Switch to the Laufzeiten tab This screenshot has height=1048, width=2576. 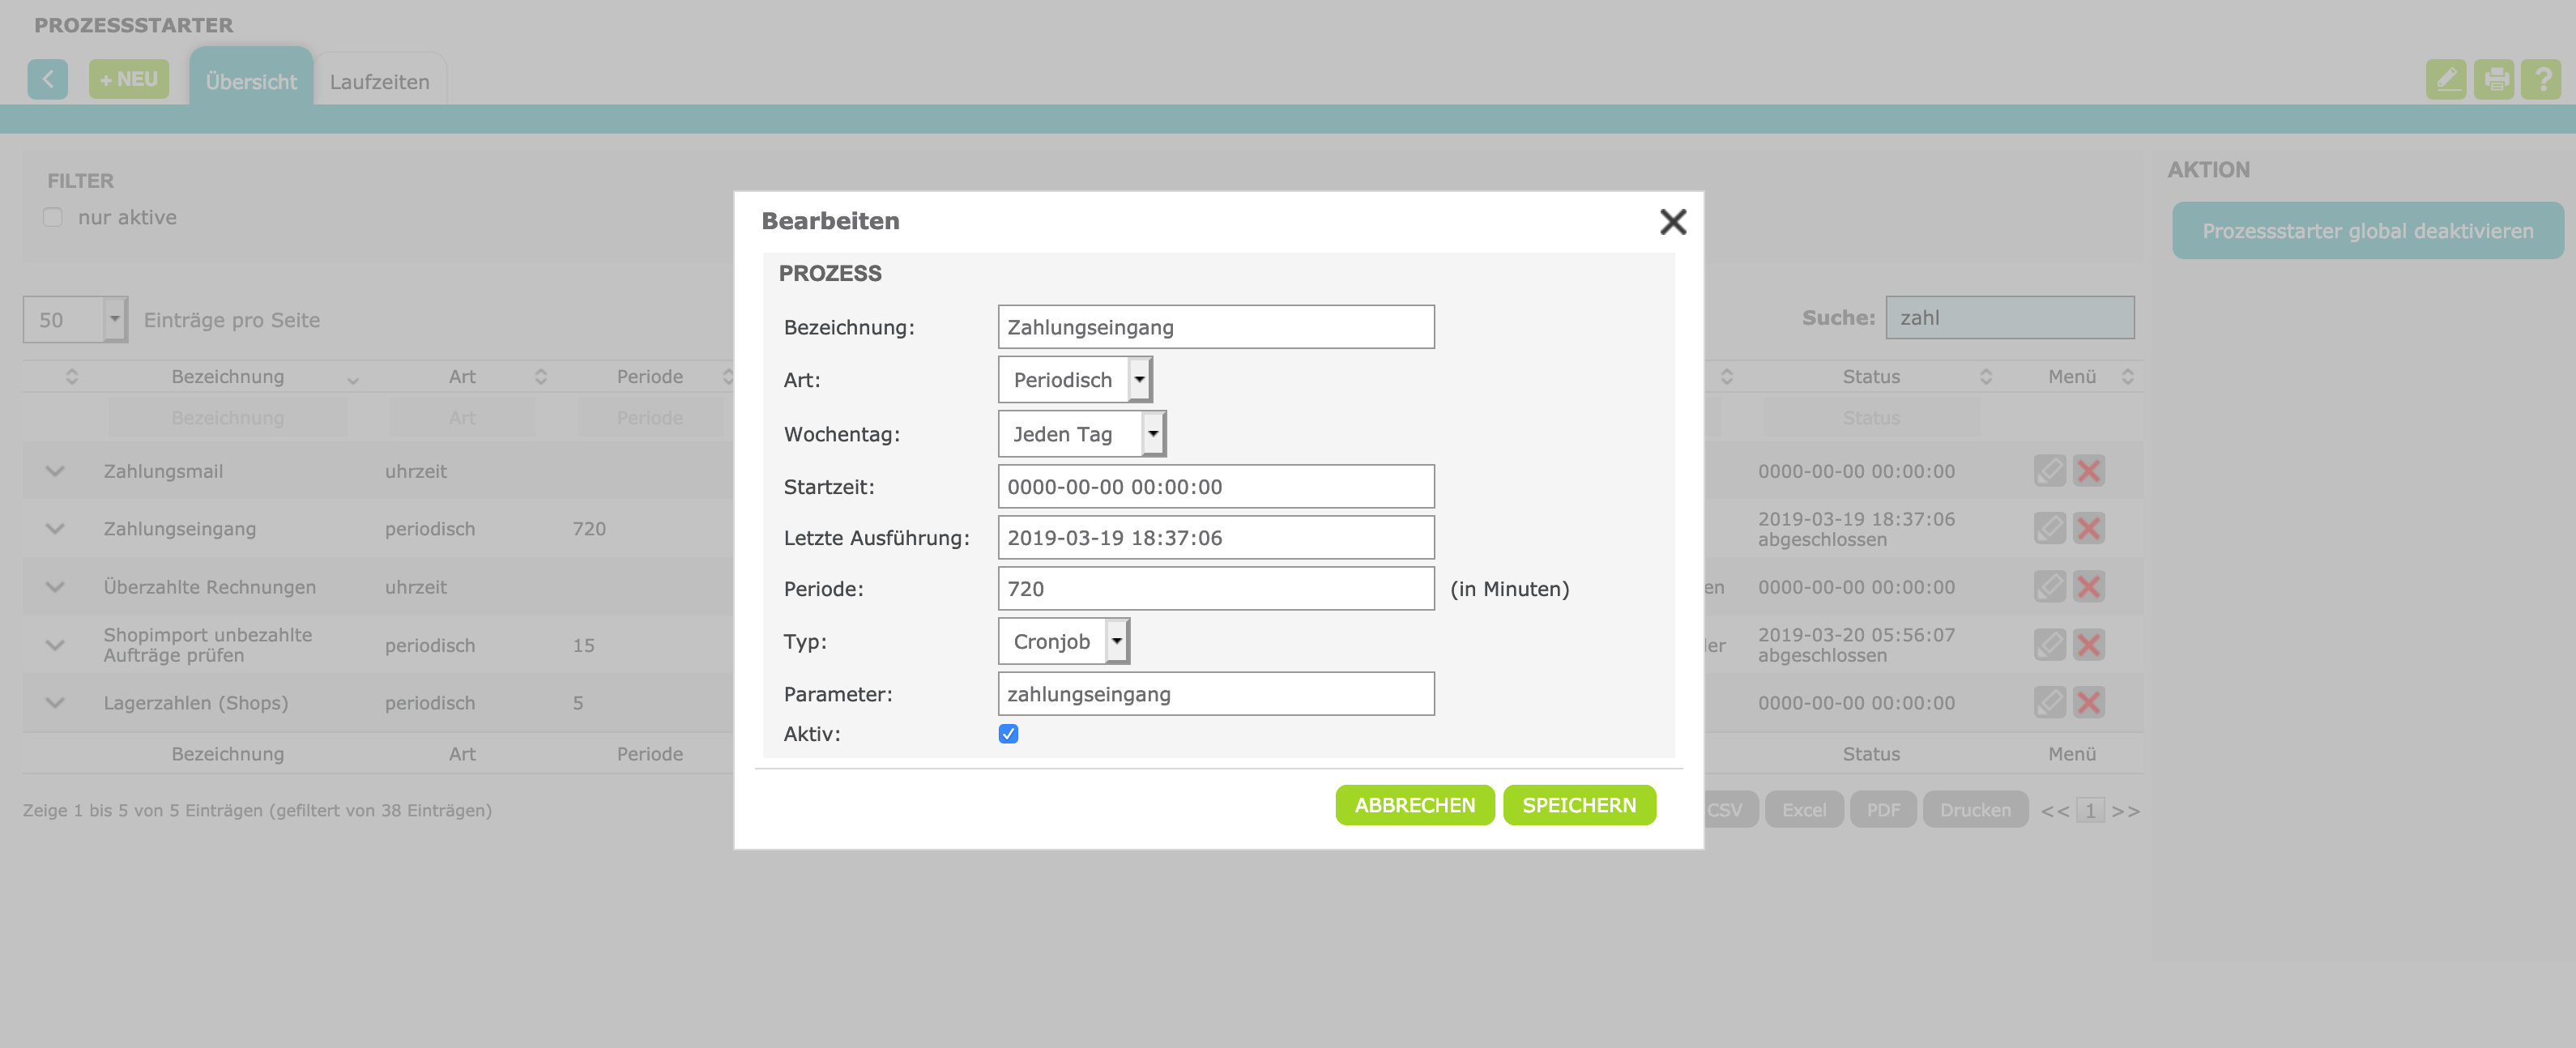click(379, 82)
